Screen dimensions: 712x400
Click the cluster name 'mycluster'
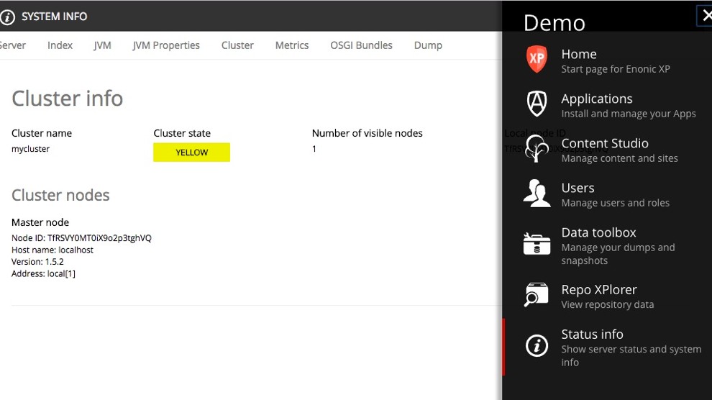(x=30, y=149)
